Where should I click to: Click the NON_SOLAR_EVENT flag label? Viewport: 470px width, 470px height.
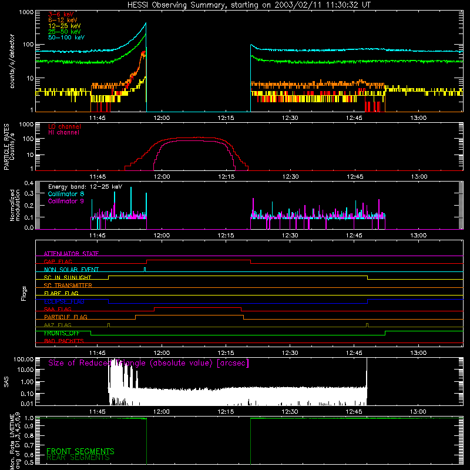click(x=71, y=270)
